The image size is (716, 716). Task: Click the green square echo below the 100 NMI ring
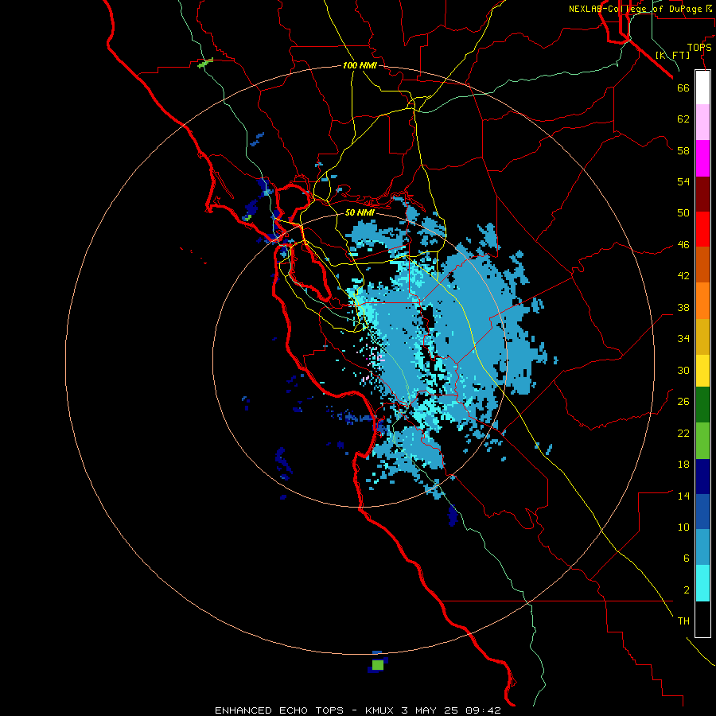(378, 665)
